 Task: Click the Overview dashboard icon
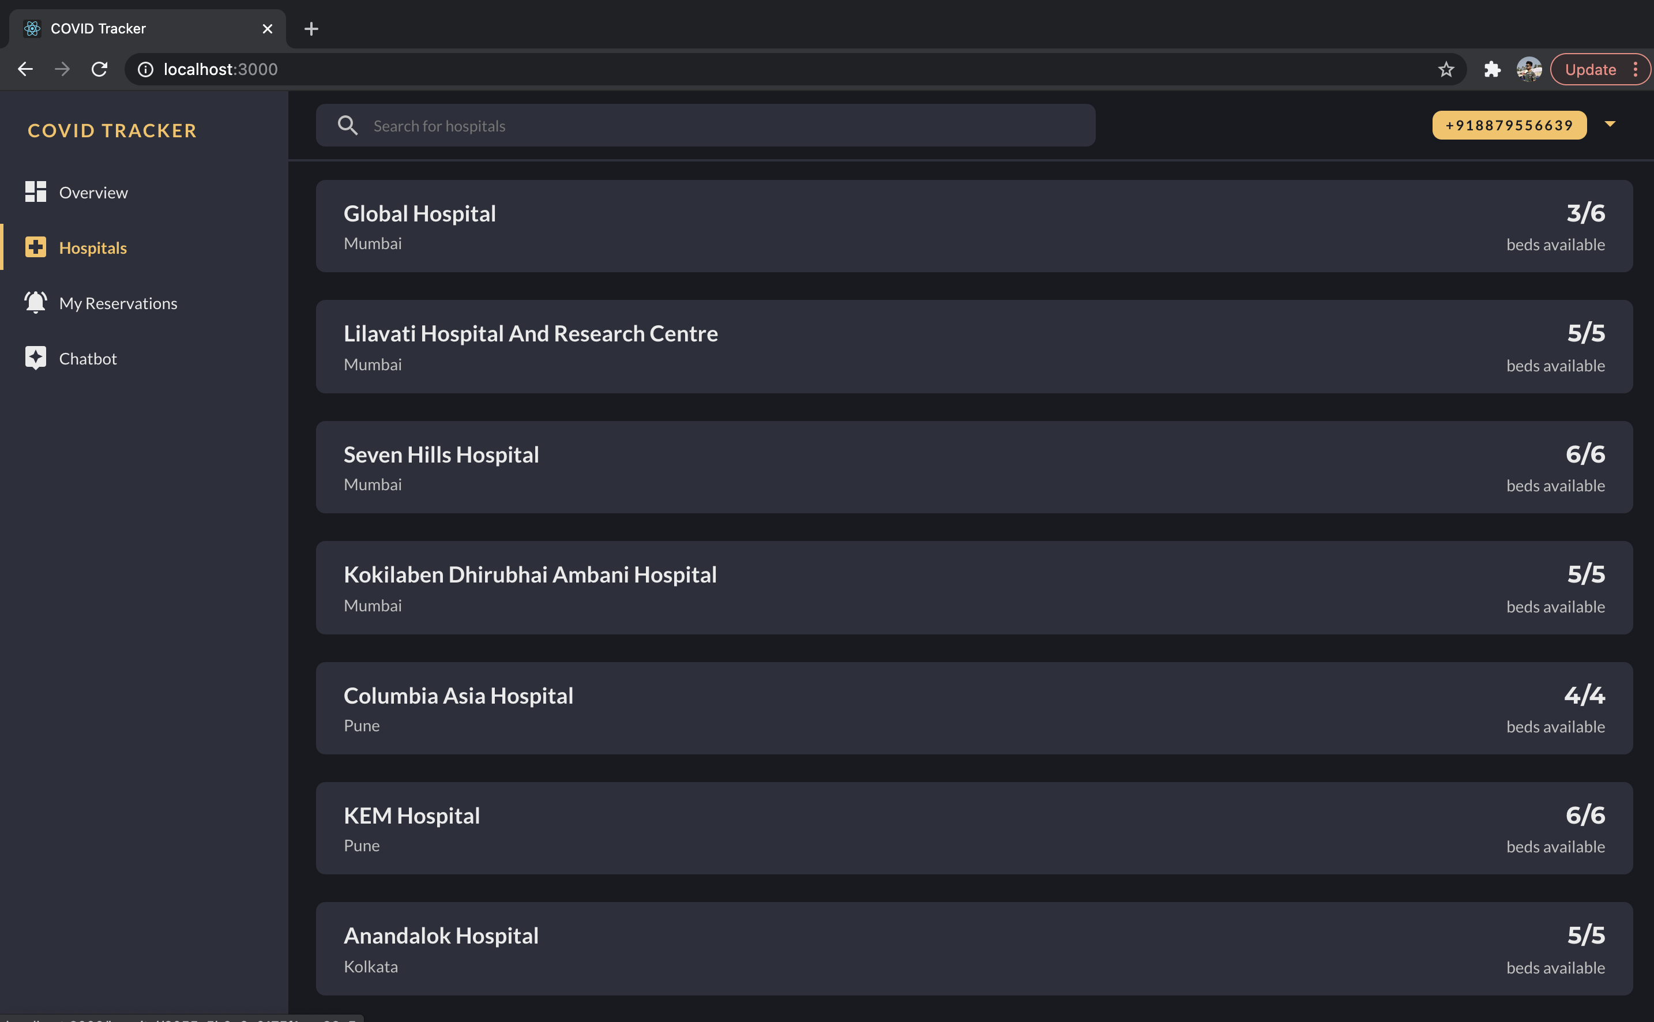35,192
